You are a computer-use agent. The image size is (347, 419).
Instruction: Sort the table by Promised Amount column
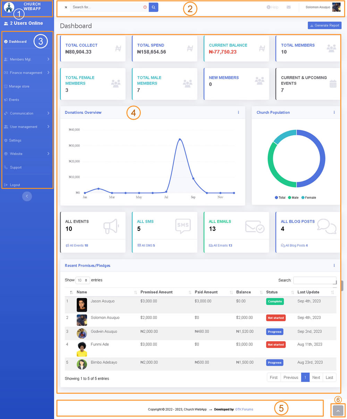pos(156,292)
